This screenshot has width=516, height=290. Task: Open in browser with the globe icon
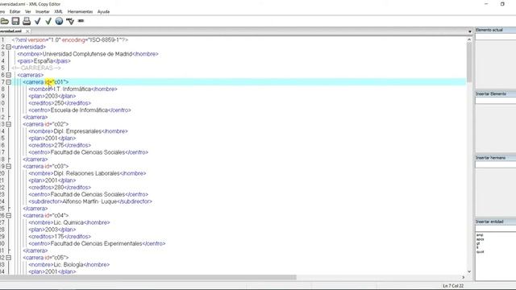pyautogui.click(x=59, y=22)
